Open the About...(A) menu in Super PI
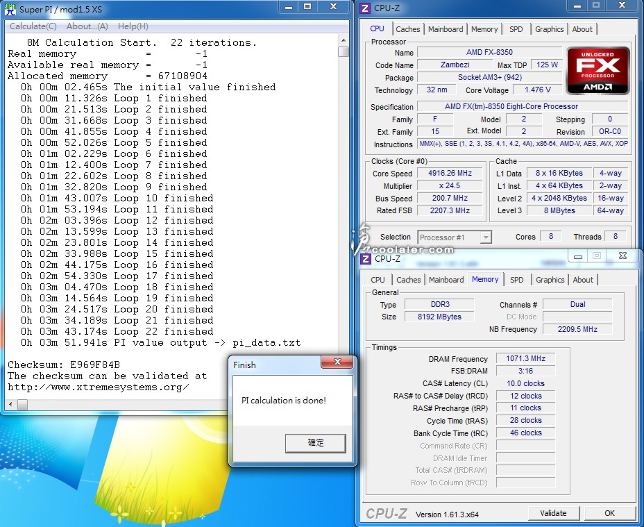 (87, 26)
